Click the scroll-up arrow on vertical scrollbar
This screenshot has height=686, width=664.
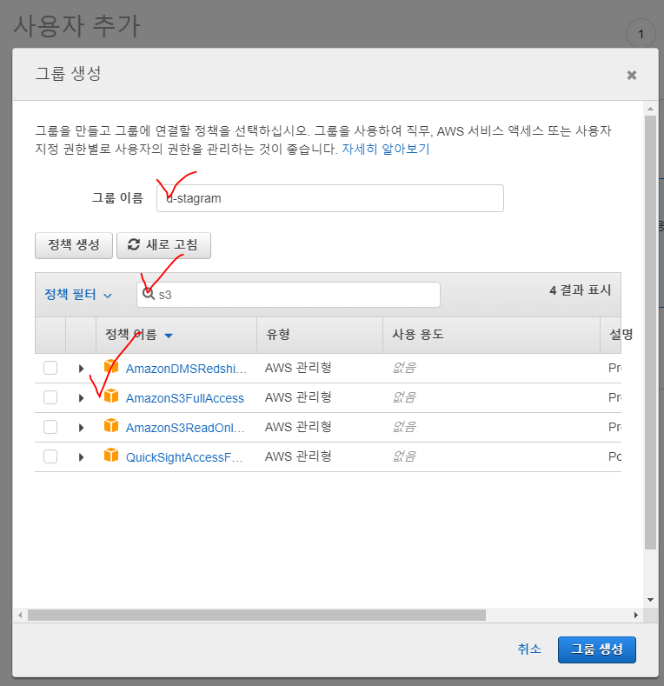(650, 109)
